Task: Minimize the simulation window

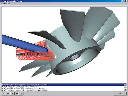Action: (122, 1)
